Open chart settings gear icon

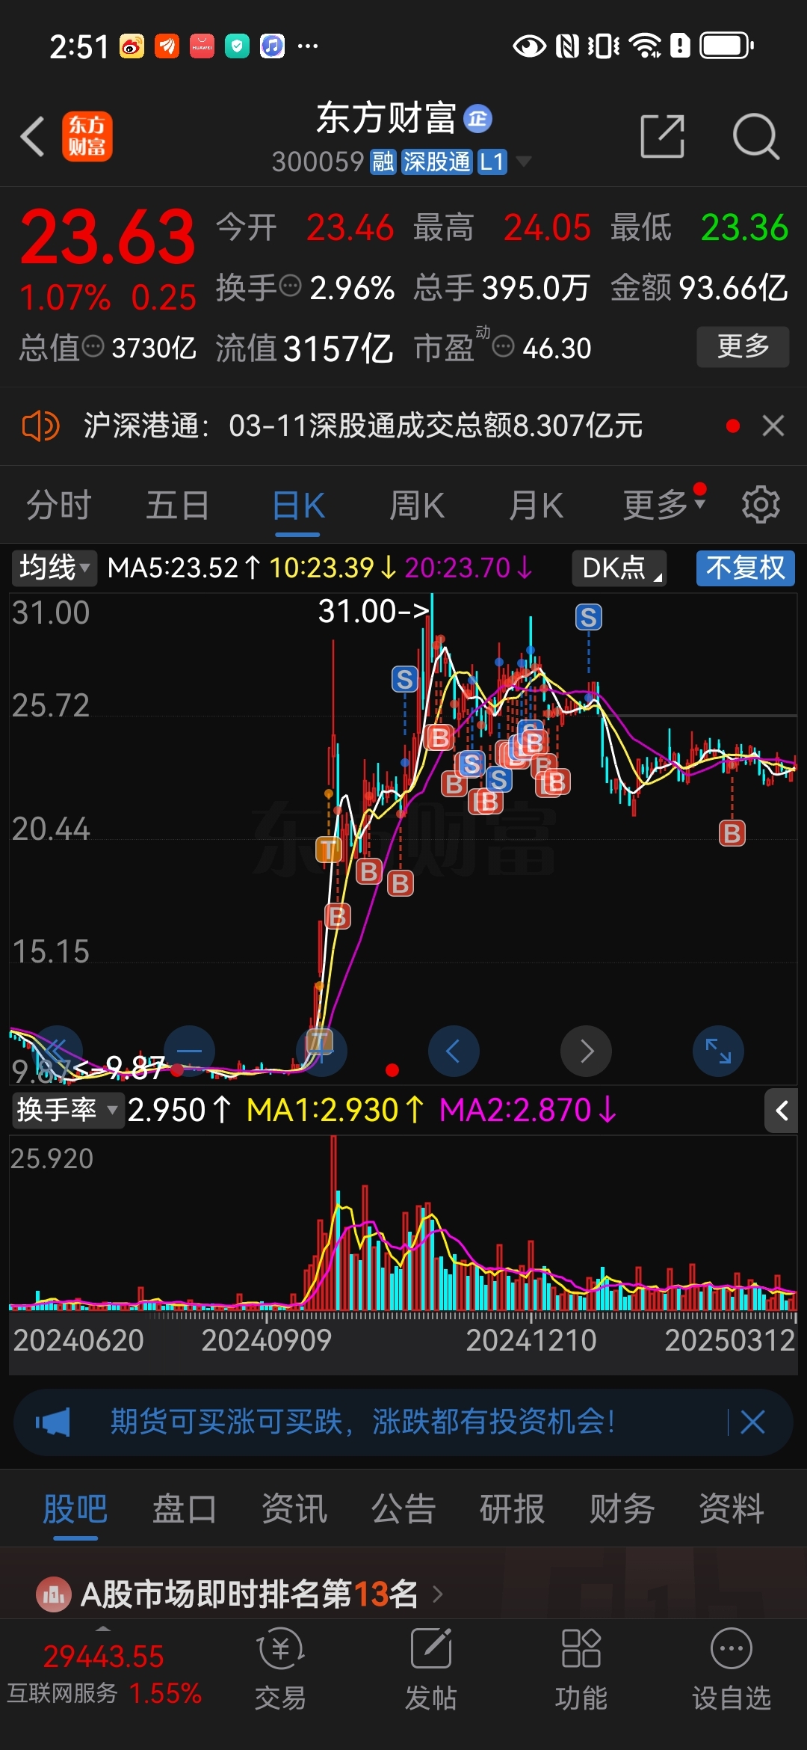click(761, 505)
